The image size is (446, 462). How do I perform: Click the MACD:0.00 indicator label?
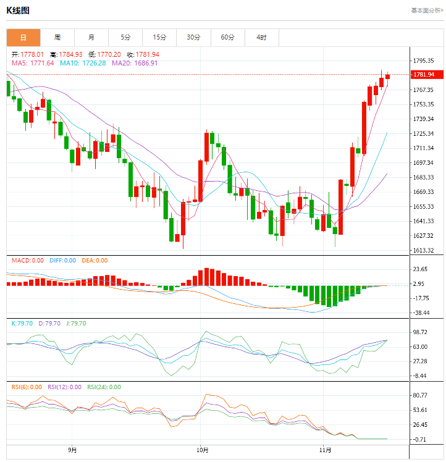click(28, 261)
